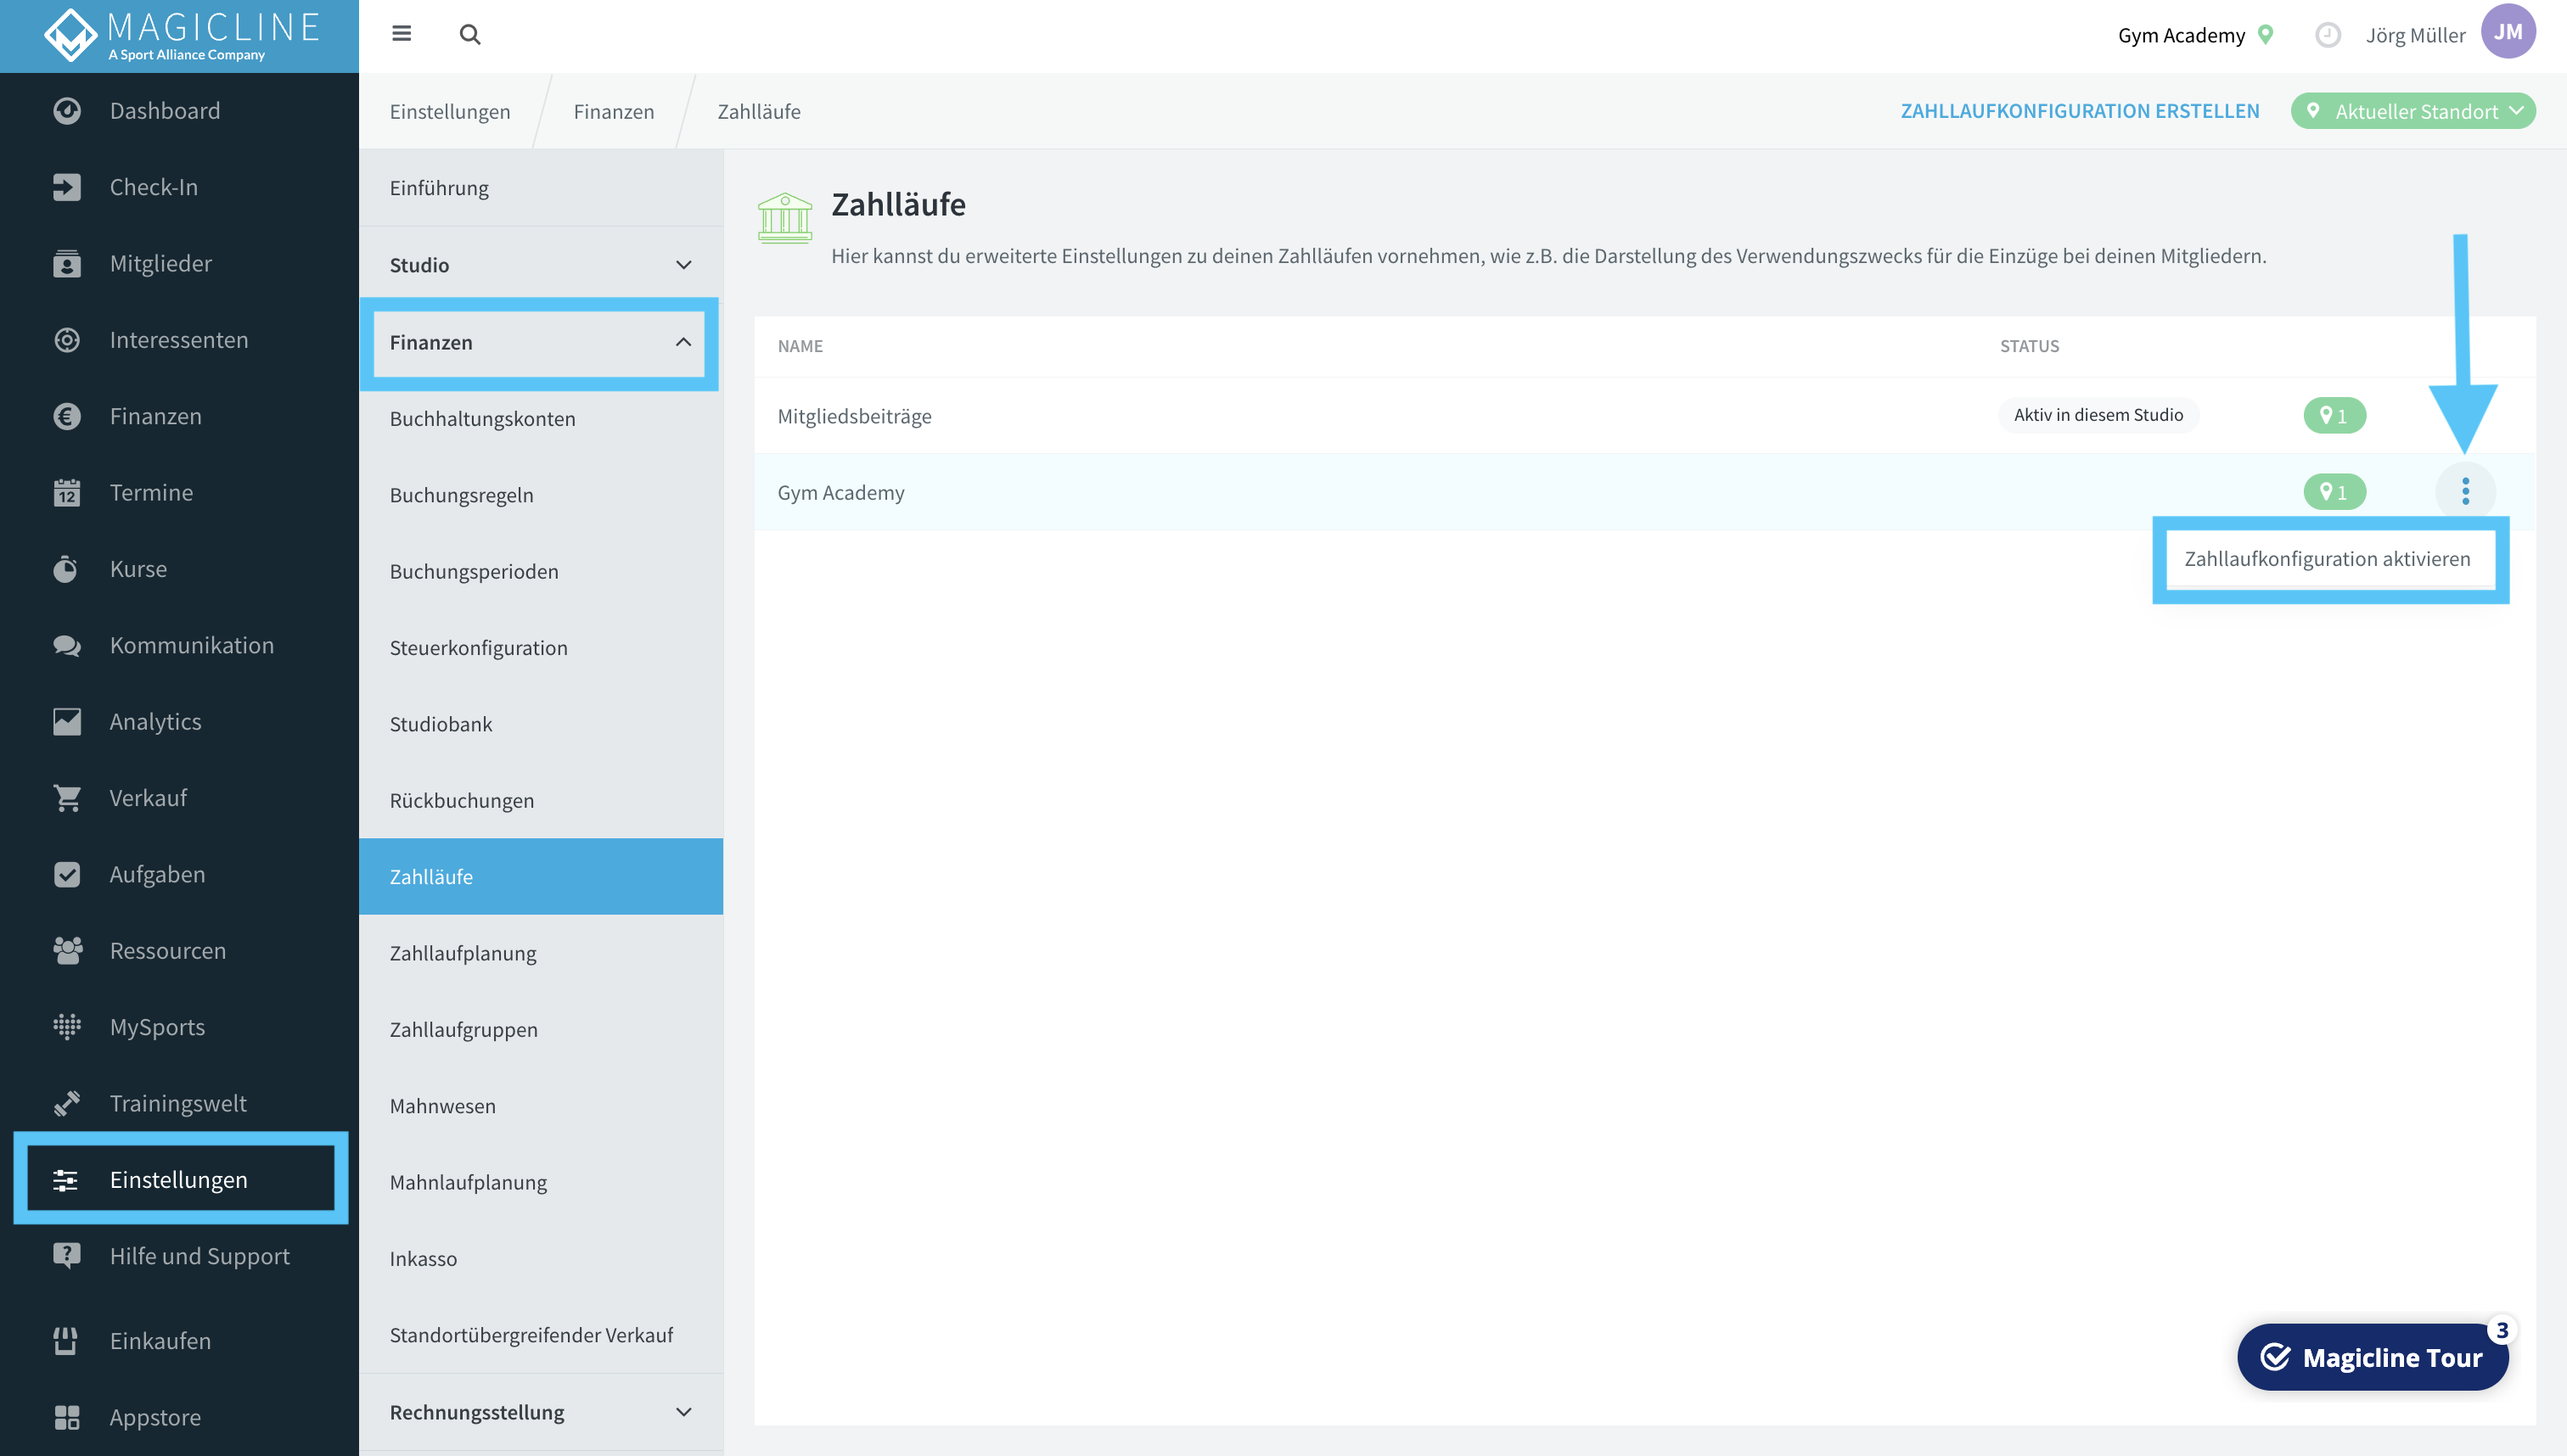2567x1456 pixels.
Task: Expand the Studio settings group
Action: [x=540, y=265]
